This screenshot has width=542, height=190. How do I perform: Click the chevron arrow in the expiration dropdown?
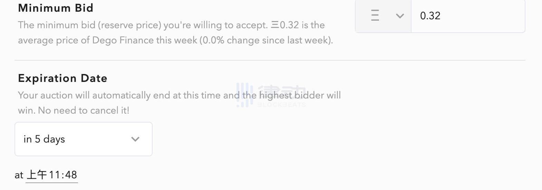(135, 139)
